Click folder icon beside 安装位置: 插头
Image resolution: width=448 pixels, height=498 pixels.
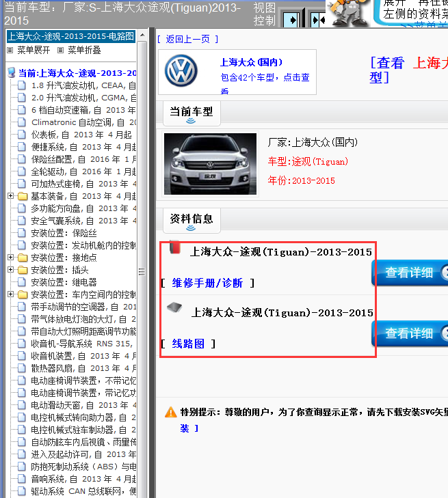pos(23,270)
